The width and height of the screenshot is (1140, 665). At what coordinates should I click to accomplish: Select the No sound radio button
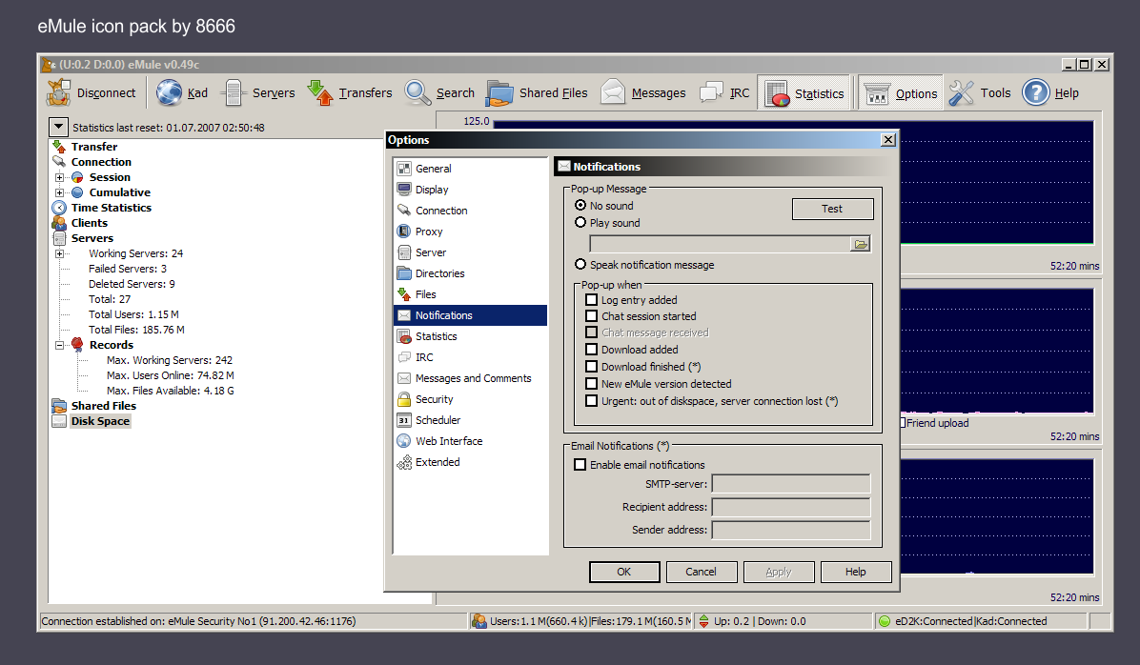pos(580,205)
